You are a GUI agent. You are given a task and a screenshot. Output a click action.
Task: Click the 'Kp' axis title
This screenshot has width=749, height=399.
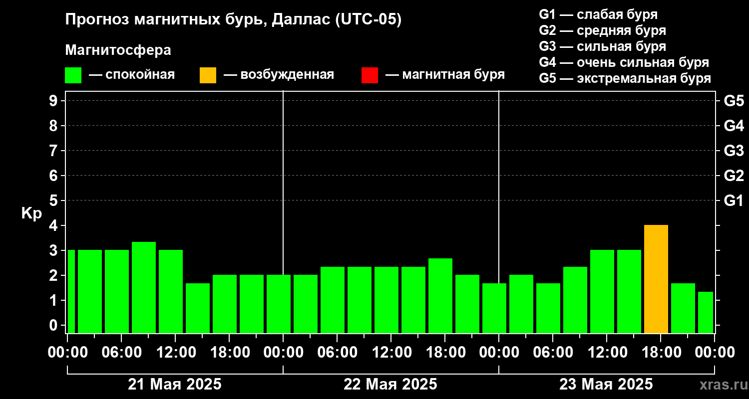point(31,213)
